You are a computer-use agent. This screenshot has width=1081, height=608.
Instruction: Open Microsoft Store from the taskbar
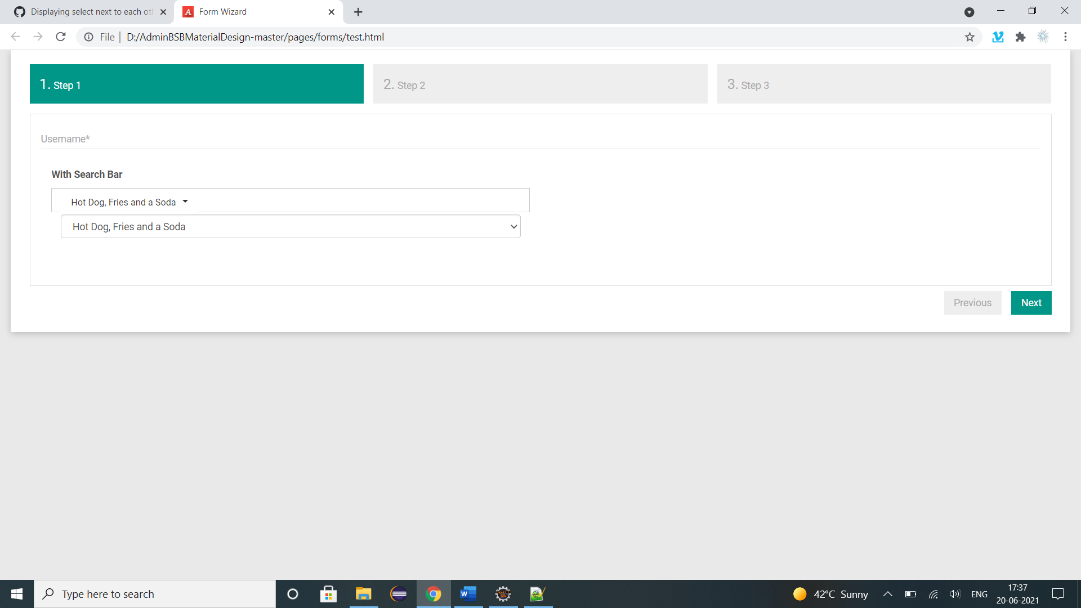(328, 594)
